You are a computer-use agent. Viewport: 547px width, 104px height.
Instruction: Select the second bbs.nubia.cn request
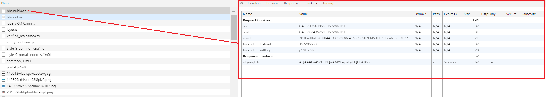click(115, 17)
